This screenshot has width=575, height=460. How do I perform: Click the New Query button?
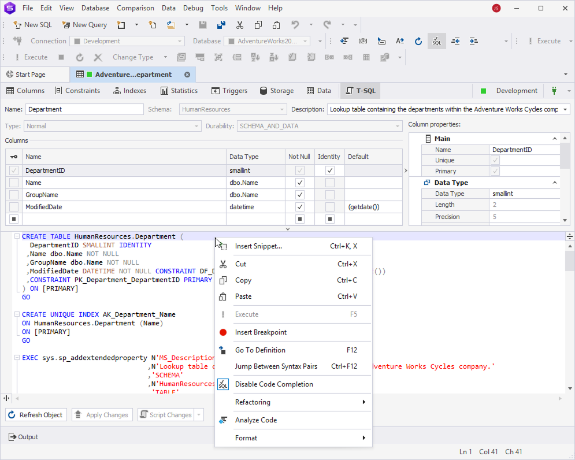pyautogui.click(x=85, y=25)
